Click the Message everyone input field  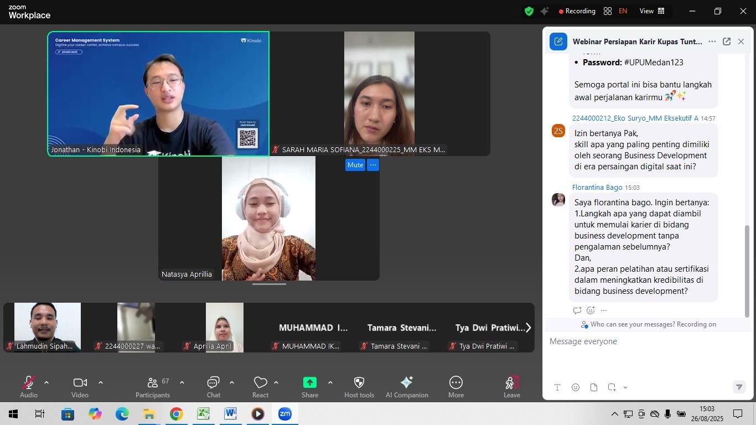[642, 341]
